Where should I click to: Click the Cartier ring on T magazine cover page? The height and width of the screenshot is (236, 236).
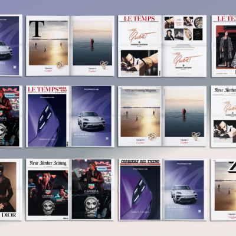tap(61, 65)
